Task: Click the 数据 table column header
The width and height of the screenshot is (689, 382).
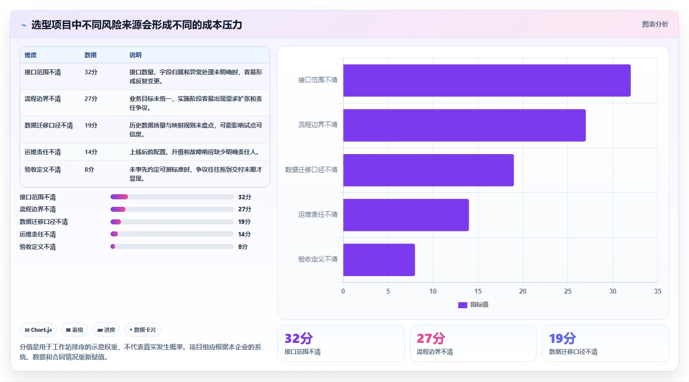Action: (x=91, y=55)
